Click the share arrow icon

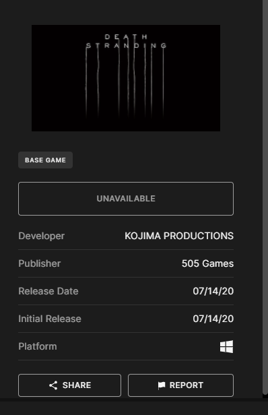tap(53, 385)
